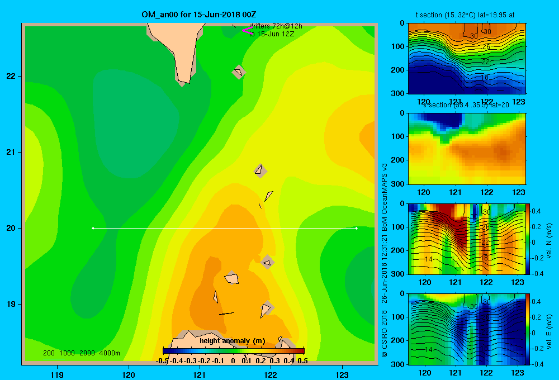Click the magenta drifter track marker
The width and height of the screenshot is (559, 380).
(247, 30)
